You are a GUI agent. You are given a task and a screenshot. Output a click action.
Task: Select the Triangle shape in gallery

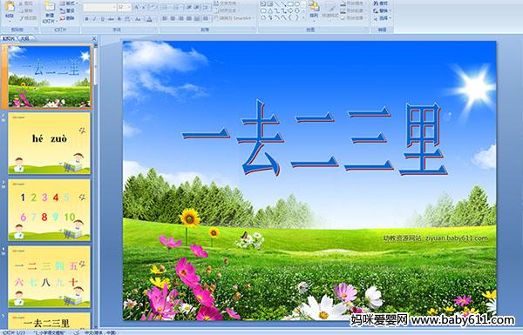coord(270,11)
